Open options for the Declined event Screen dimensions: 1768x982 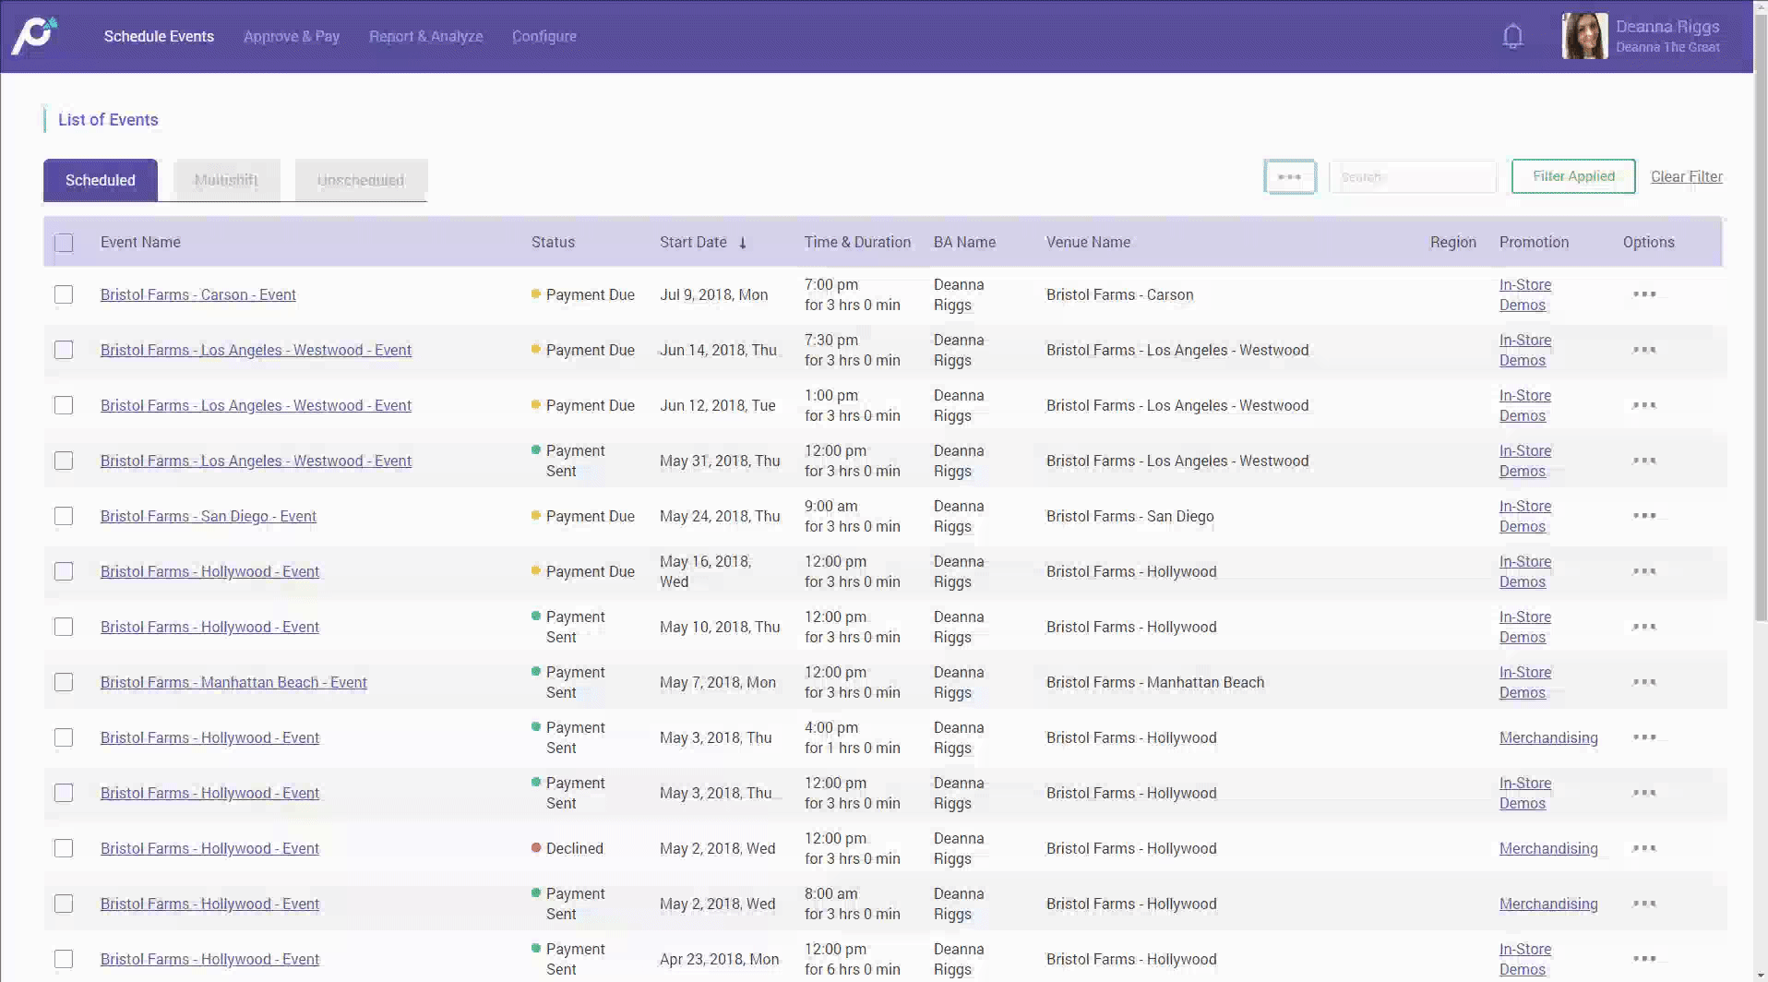(x=1644, y=848)
